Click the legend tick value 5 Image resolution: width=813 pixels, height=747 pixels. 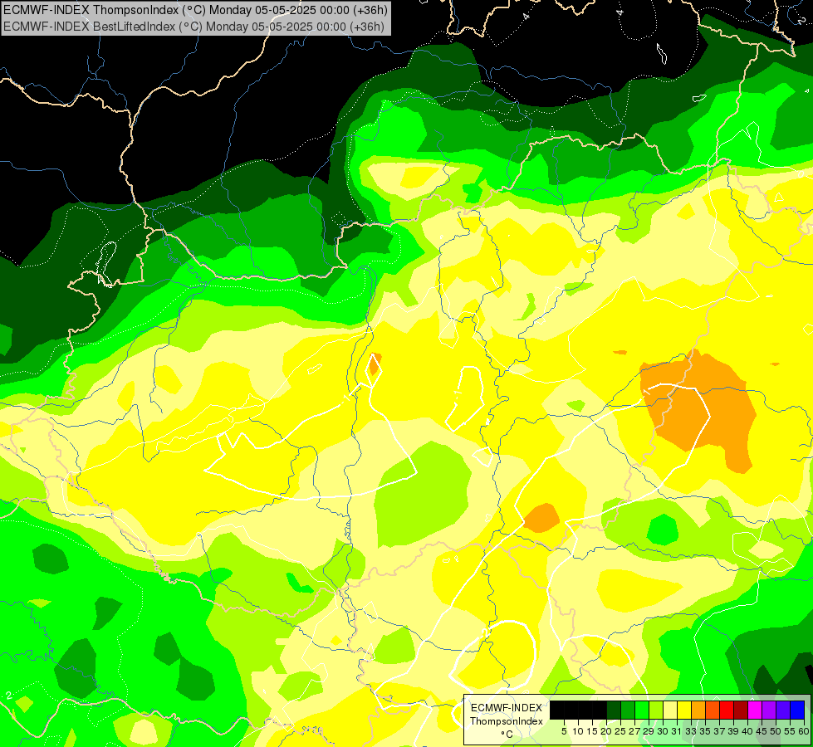click(564, 731)
